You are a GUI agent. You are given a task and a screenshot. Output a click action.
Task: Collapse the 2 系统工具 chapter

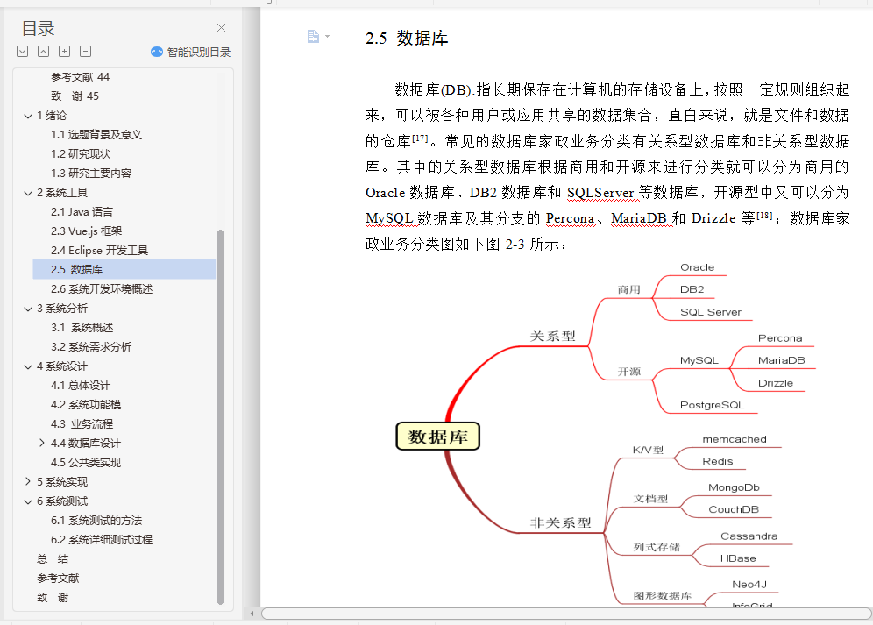[28, 194]
